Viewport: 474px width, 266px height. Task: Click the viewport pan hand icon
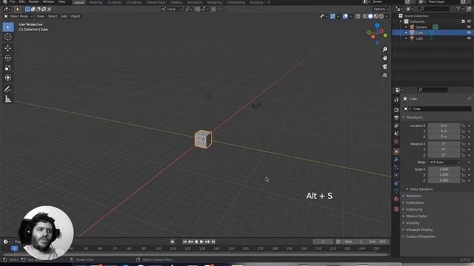point(385,58)
